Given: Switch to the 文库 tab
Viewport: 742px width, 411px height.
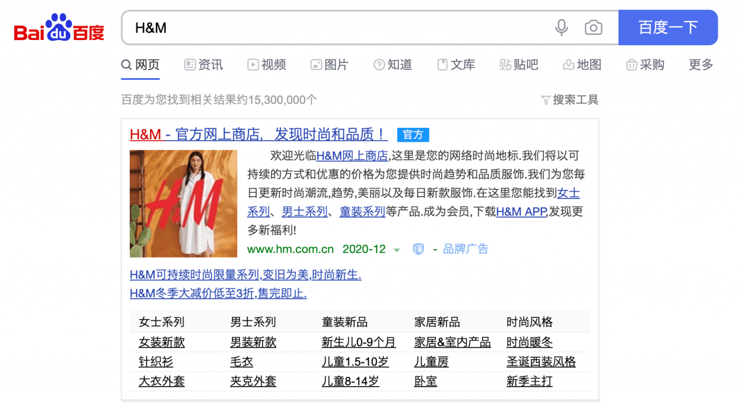Looking at the screenshot, I should click(456, 65).
